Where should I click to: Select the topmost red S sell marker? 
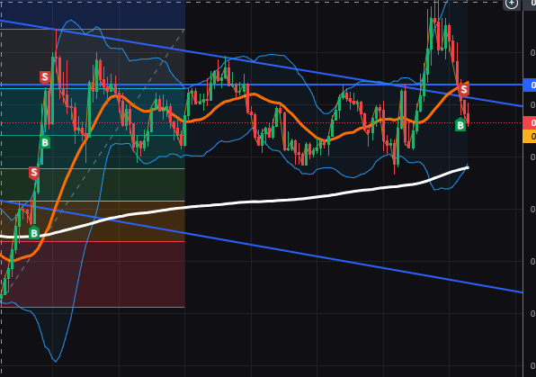pos(45,77)
